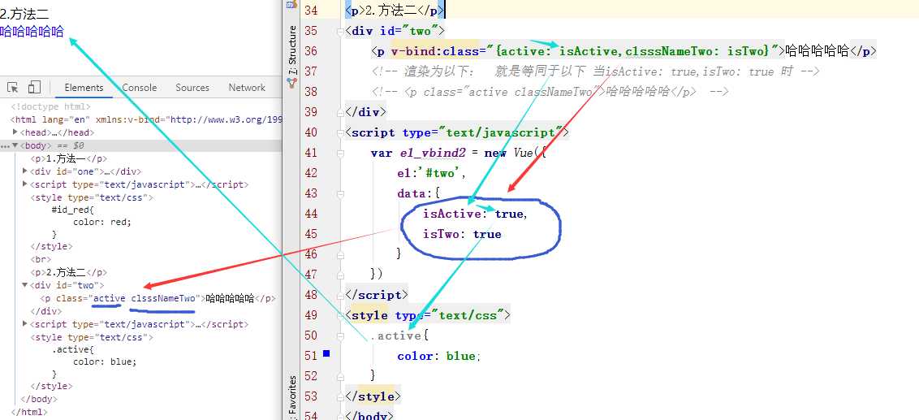Click the closing </style> tag in editor line 53

coord(374,396)
